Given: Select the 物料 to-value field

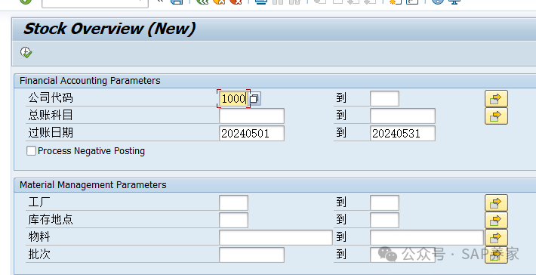Looking at the screenshot, I should [427, 237].
